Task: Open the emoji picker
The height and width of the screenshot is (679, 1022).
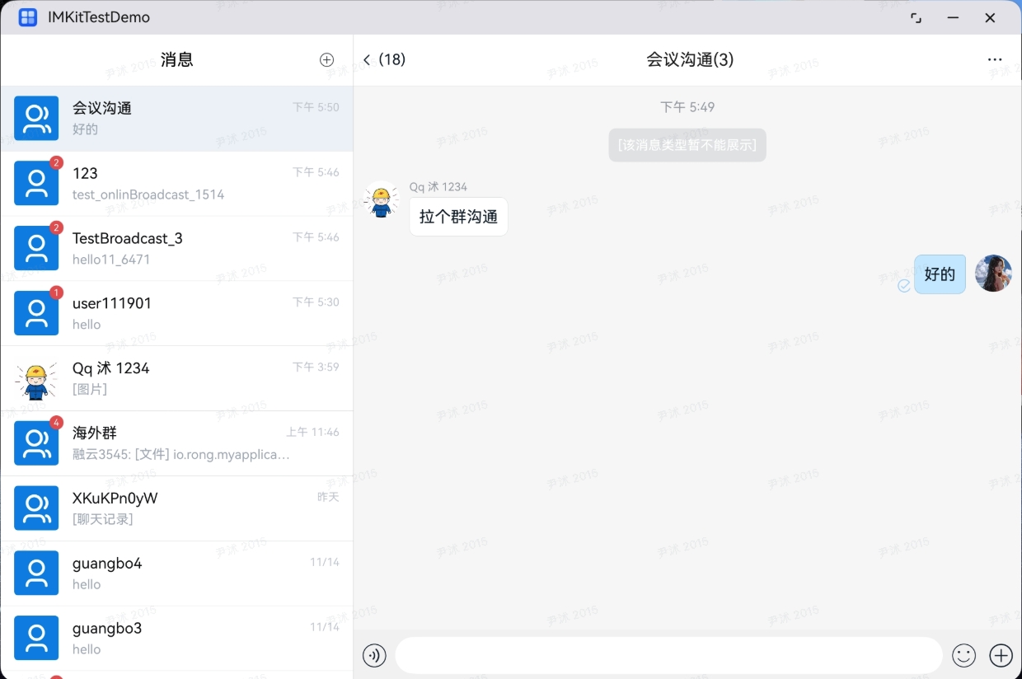Action: [963, 655]
